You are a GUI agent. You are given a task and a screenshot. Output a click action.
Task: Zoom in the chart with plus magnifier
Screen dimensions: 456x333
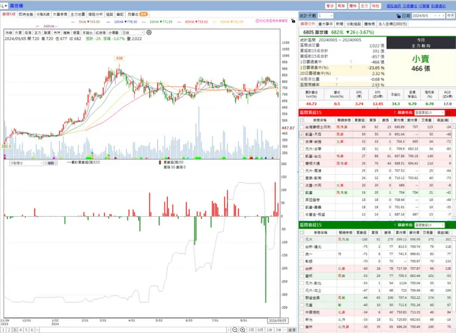[x=242, y=330]
